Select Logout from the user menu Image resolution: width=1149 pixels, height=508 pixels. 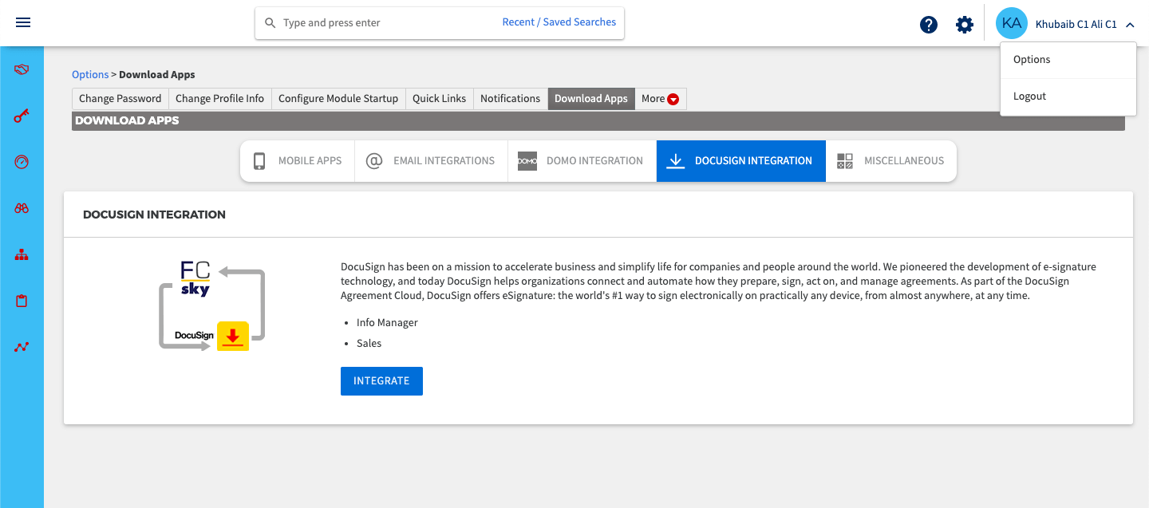click(x=1068, y=96)
